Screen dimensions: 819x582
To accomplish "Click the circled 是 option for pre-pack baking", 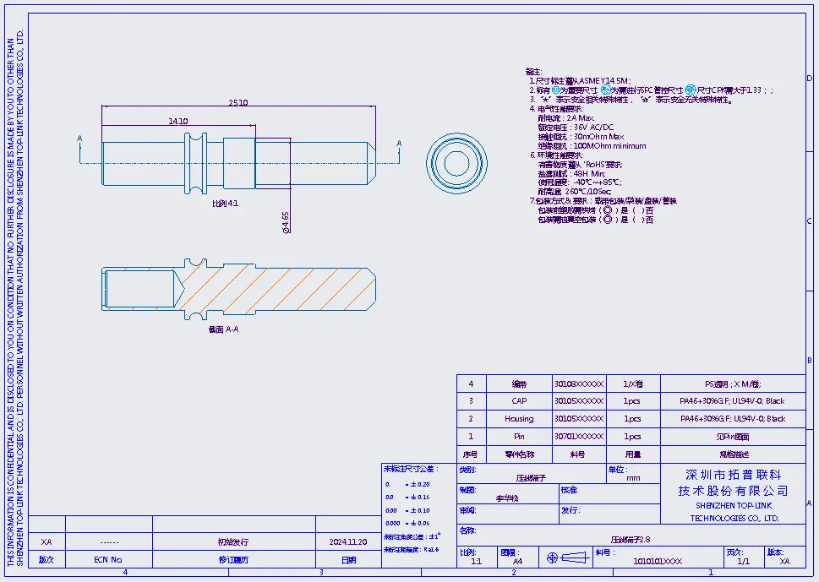I will [x=607, y=210].
